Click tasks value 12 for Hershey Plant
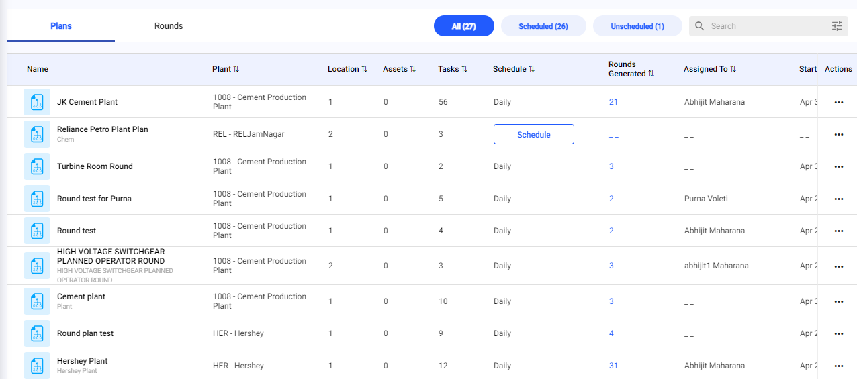 pyautogui.click(x=443, y=366)
